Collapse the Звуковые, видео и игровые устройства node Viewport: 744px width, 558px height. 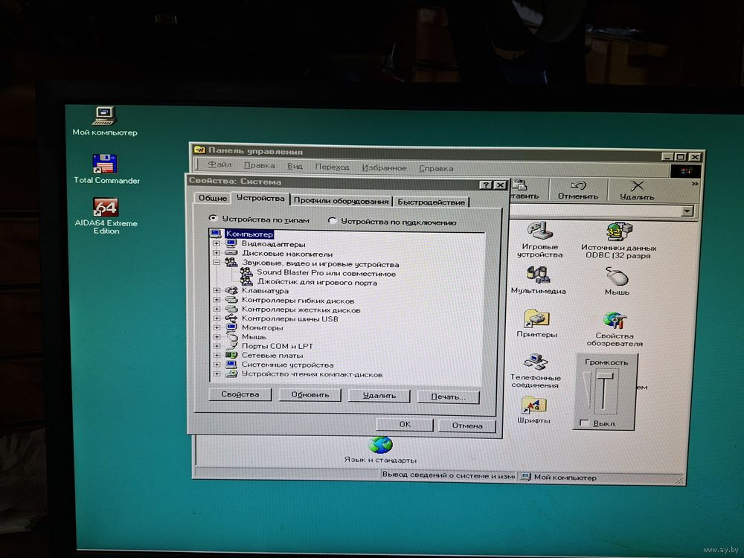(x=217, y=263)
